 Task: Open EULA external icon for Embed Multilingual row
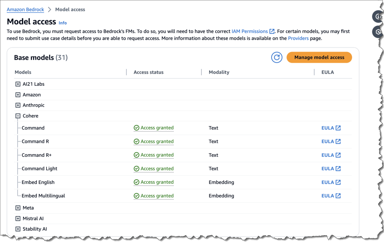338,196
